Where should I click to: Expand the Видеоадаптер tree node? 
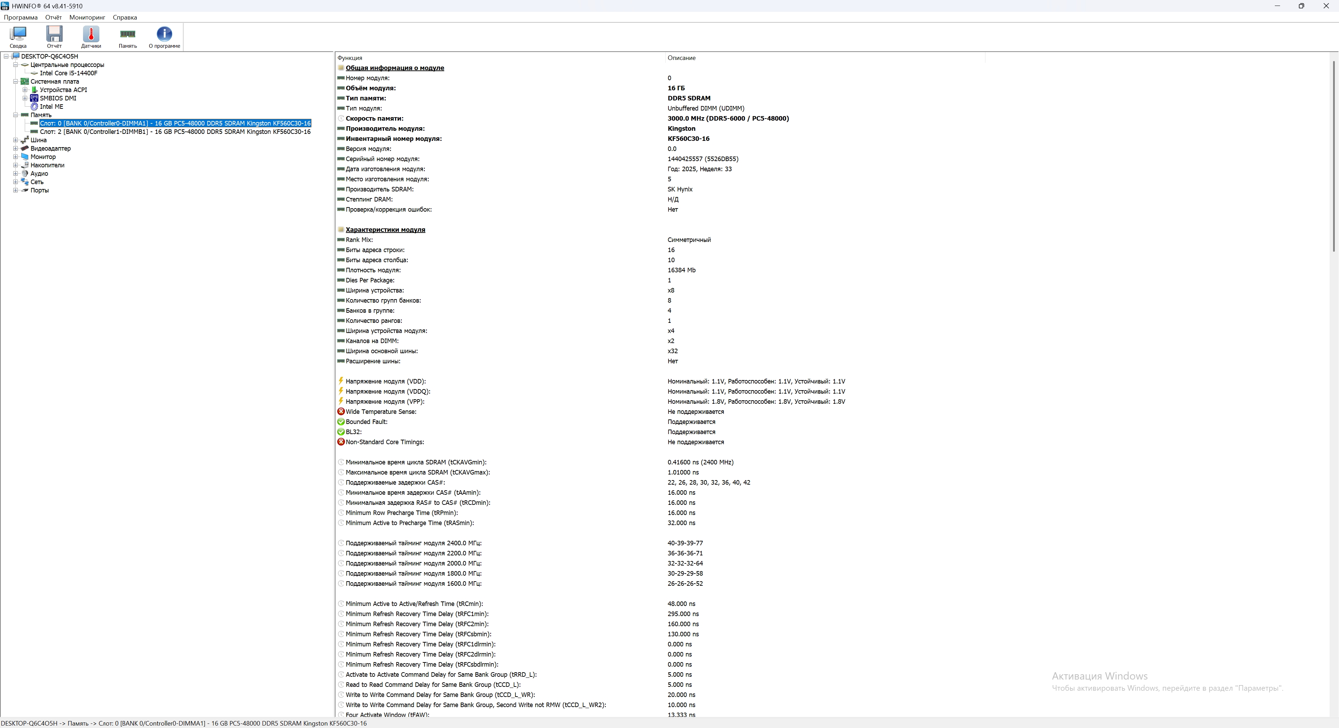(x=16, y=149)
